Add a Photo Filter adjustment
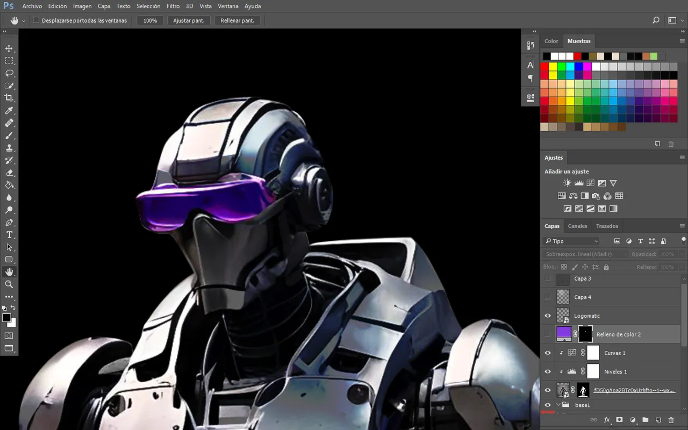688x430 pixels. [596, 196]
